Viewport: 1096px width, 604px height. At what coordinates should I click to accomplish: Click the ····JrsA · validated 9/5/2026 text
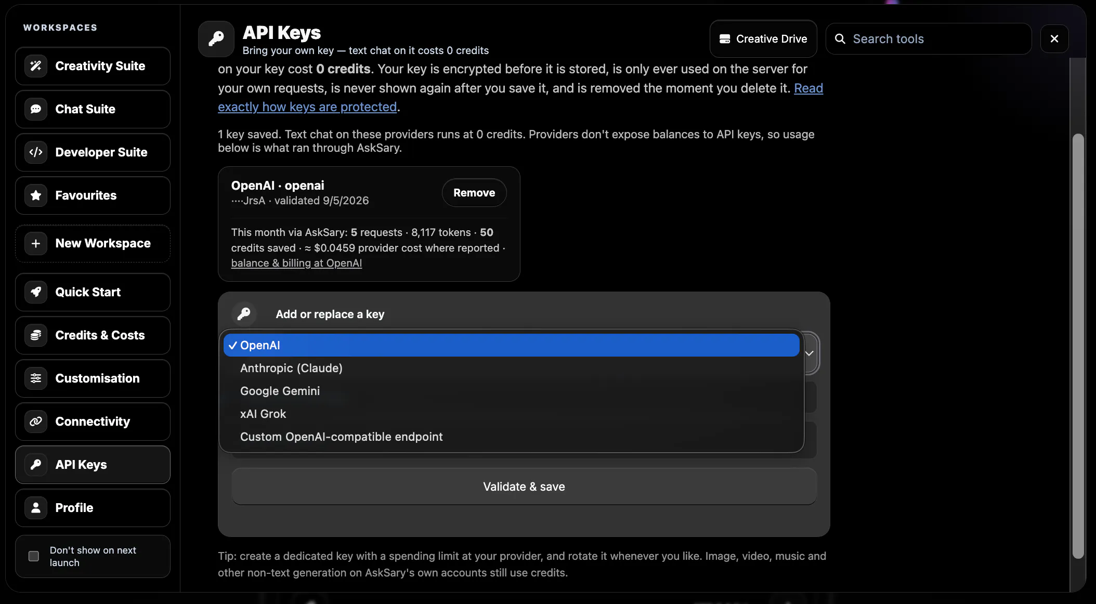(300, 201)
